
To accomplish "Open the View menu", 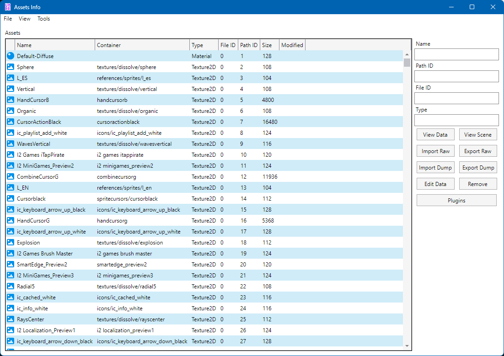I will (x=24, y=19).
